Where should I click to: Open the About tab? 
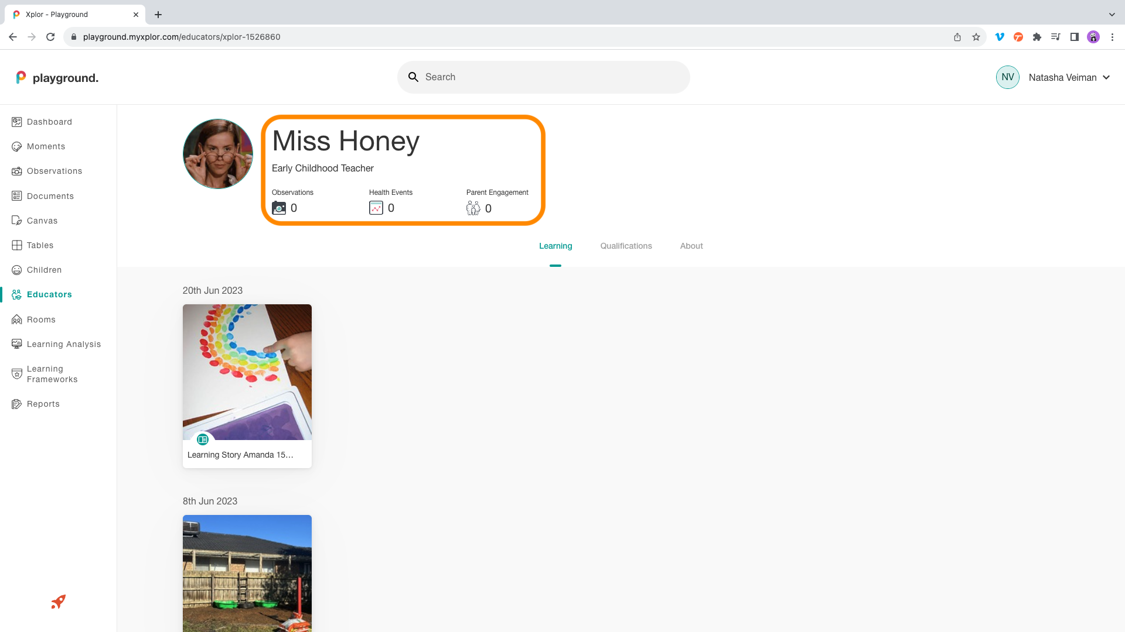pos(691,246)
